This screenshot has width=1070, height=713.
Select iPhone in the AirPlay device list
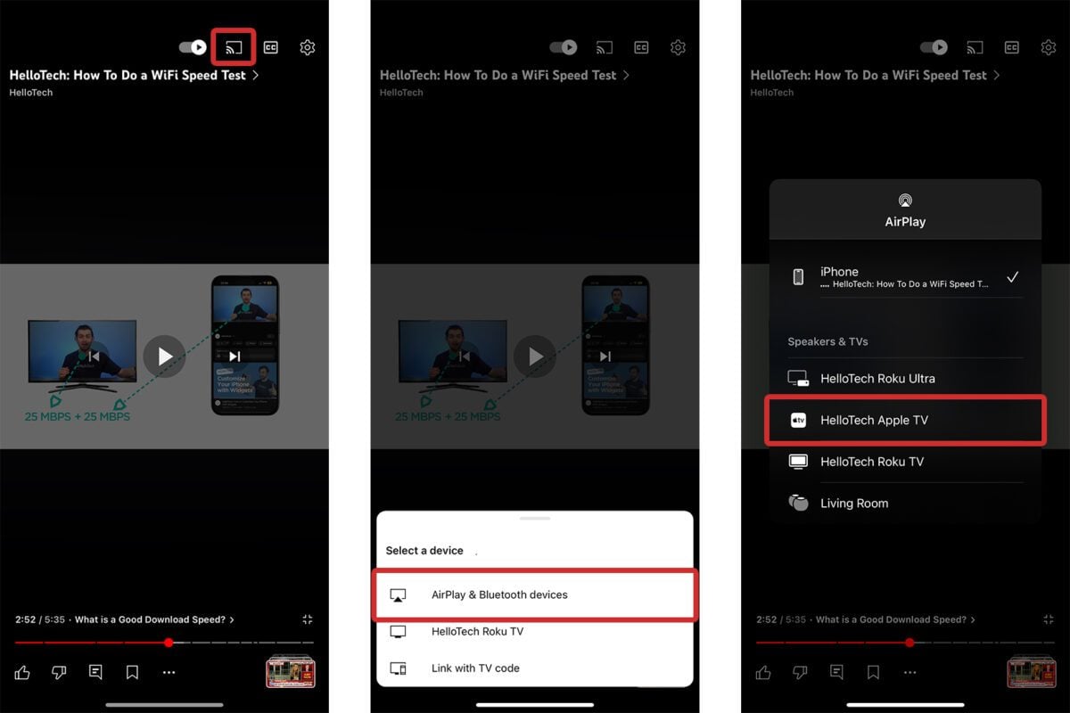pos(904,276)
